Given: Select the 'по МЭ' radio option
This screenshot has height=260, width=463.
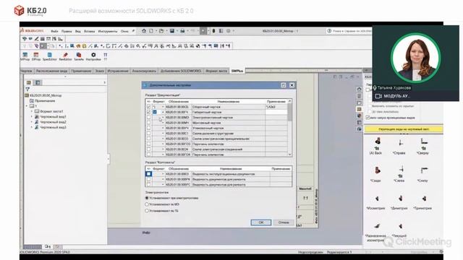Looking at the screenshot, I should pos(147,204).
